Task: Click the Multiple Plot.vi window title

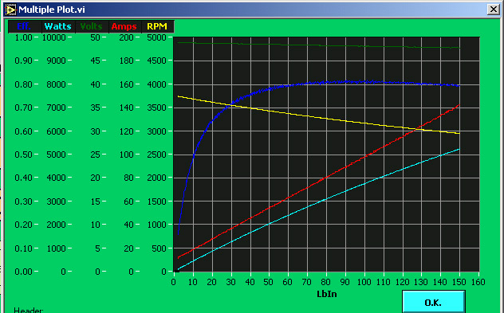Action: click(x=52, y=10)
